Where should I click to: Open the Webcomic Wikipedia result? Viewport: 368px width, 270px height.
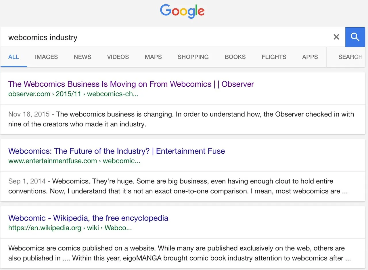coord(88,218)
